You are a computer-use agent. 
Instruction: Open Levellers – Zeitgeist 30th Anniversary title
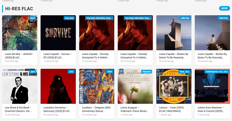pyautogui.click(x=96, y=109)
